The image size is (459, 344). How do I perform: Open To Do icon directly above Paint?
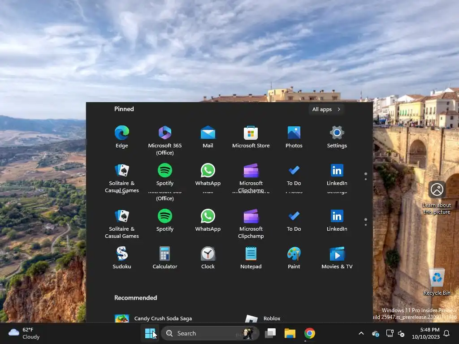[294, 220]
